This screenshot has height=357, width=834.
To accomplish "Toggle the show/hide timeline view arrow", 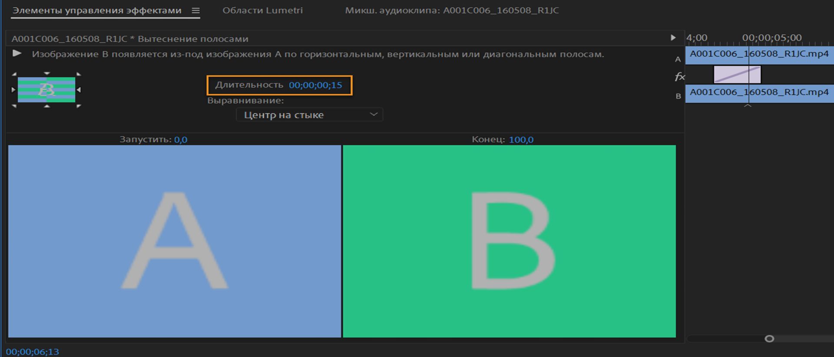I will pos(673,38).
